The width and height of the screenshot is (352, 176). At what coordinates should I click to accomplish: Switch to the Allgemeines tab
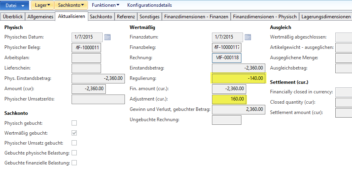(41, 17)
